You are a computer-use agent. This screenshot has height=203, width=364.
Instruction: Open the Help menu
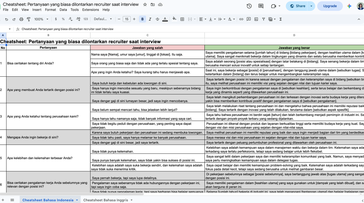(106, 10)
